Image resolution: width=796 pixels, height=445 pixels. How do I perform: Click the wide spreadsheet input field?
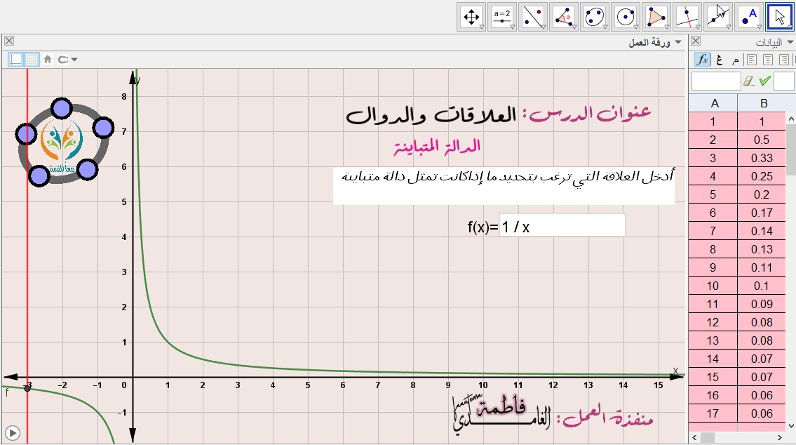tap(716, 81)
